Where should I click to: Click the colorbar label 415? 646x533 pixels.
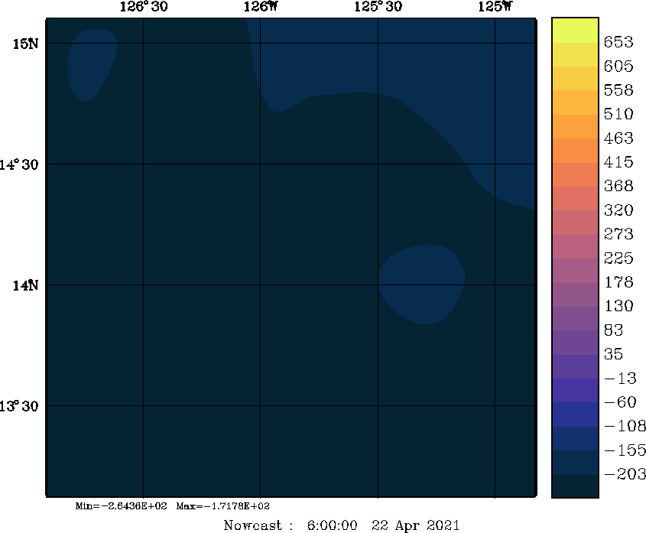pyautogui.click(x=618, y=162)
